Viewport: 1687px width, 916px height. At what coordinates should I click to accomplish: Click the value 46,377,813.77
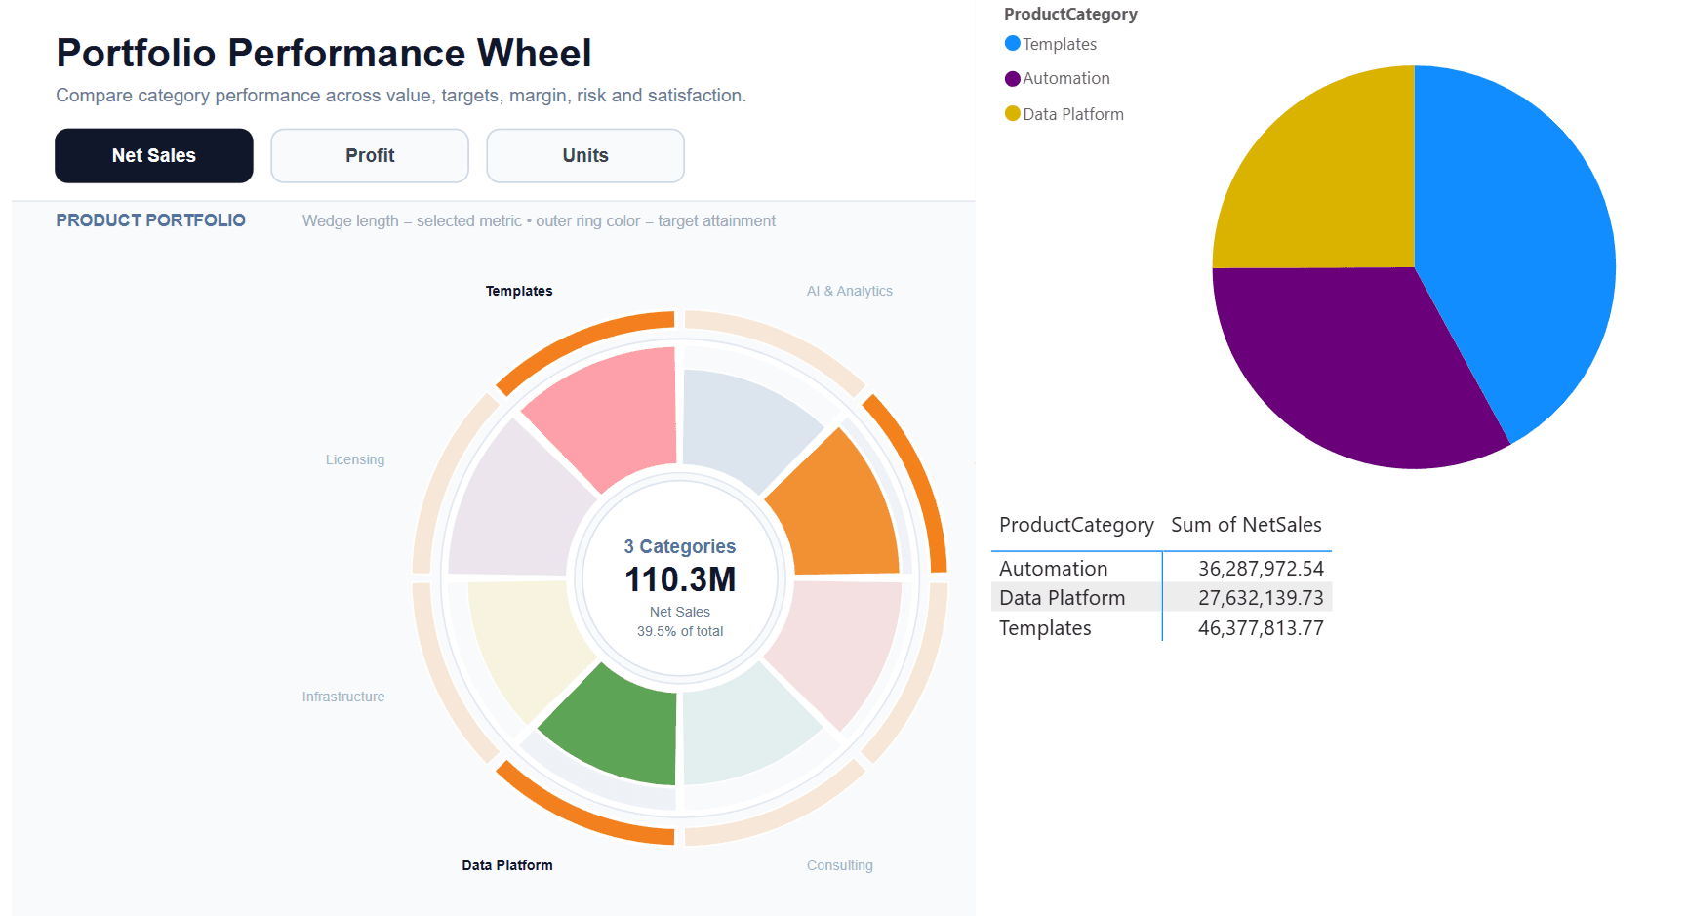pos(1261,628)
